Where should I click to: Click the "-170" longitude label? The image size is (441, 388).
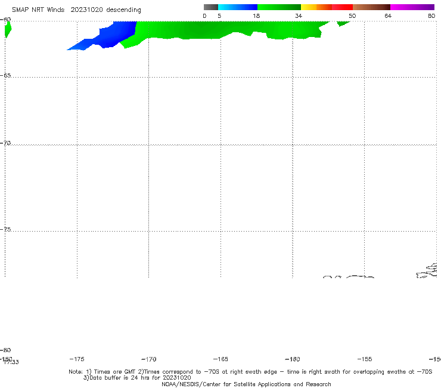click(149, 359)
